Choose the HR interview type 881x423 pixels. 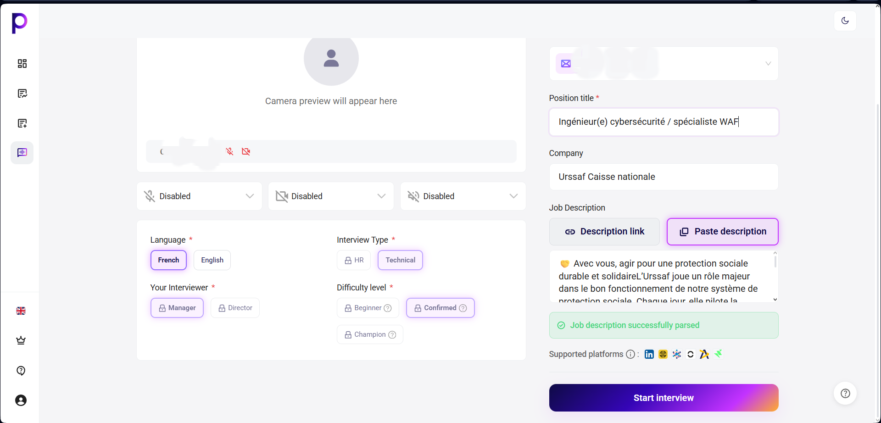click(354, 260)
